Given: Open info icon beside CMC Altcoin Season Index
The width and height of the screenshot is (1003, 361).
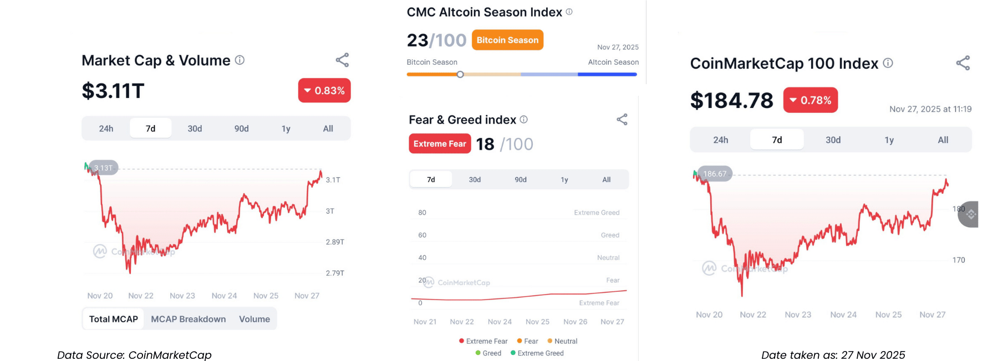Looking at the screenshot, I should pyautogui.click(x=569, y=12).
